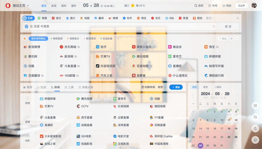Screen dimensions: 262x149
Task: Switch to the 发现 tab
Action: [54, 6]
